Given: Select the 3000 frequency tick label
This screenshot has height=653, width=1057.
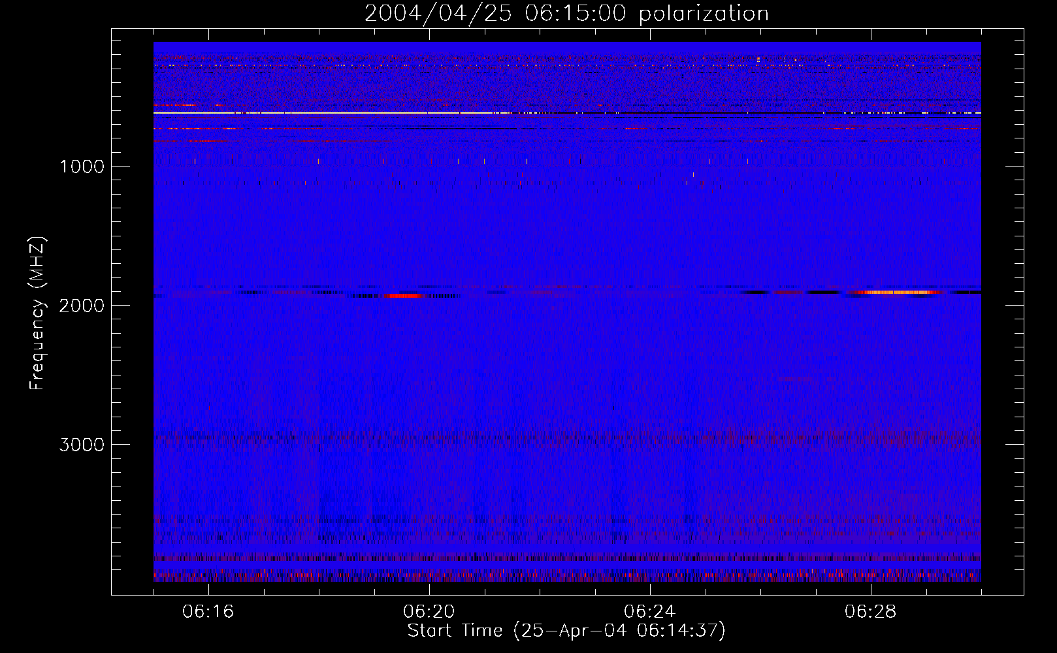Looking at the screenshot, I should pos(82,445).
